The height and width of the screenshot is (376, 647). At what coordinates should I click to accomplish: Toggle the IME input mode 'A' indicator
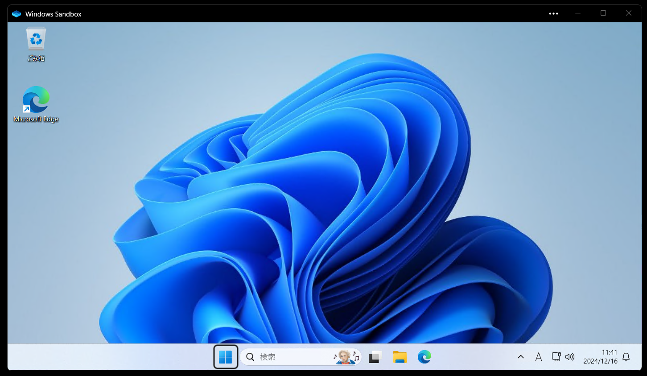pos(538,356)
